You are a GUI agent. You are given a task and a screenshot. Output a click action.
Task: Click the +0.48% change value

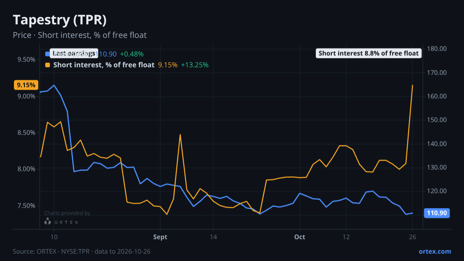132,54
